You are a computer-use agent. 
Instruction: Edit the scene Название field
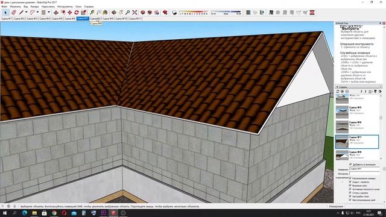click(x=364, y=169)
